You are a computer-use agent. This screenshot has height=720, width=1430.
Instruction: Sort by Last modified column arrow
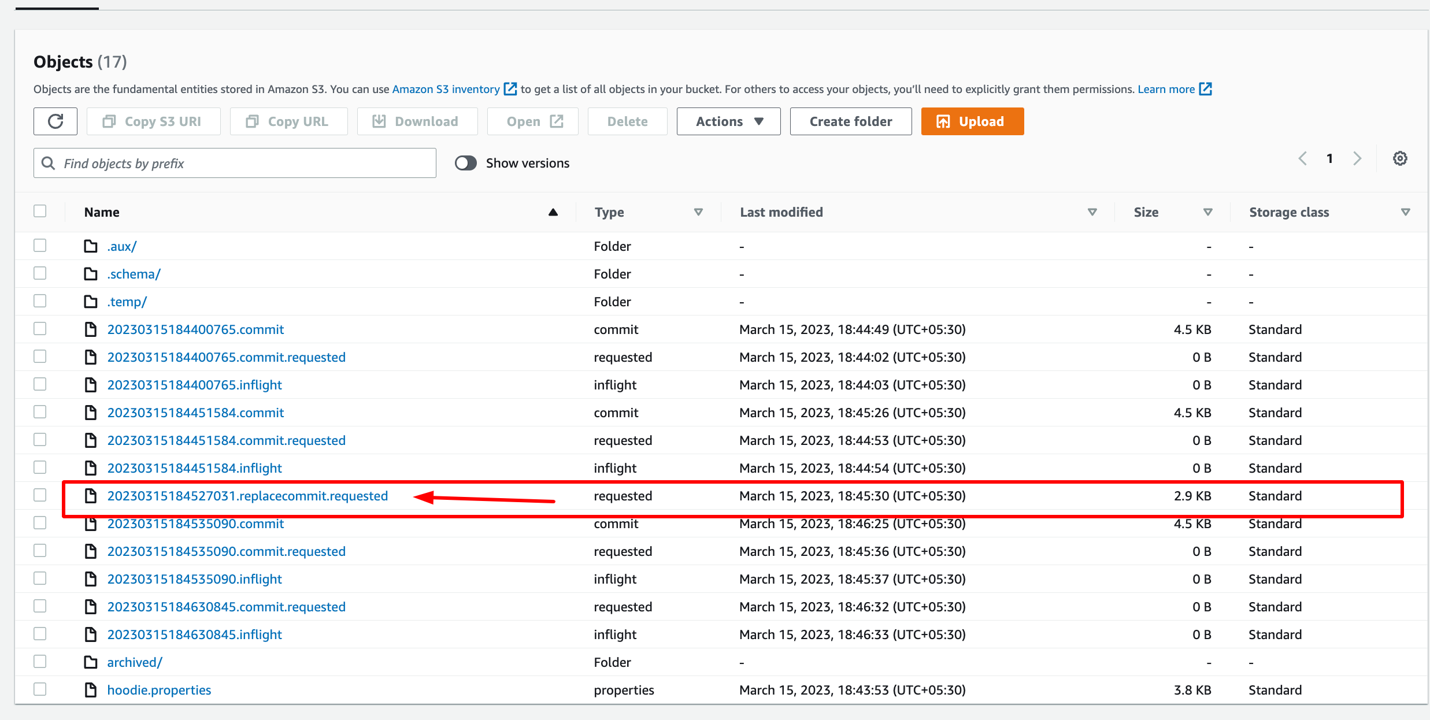1092,212
